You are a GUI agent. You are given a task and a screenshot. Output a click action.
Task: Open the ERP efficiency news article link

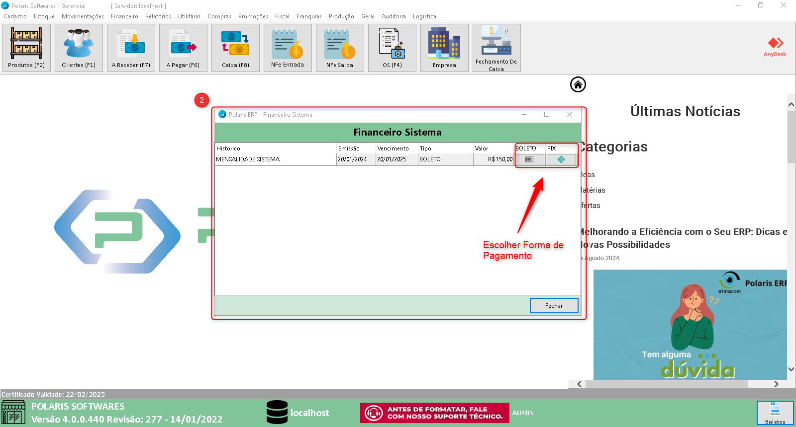[684, 238]
